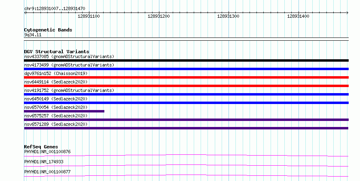
Task: Click the blue nsv4191752 variant bar
Action: (186, 94)
